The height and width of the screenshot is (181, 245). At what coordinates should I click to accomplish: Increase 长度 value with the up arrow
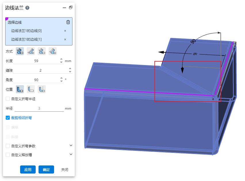click(x=61, y=60)
